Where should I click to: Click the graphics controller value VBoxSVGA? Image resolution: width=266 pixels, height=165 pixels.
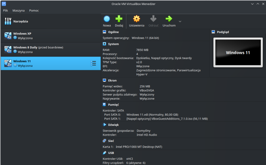tap(147, 91)
